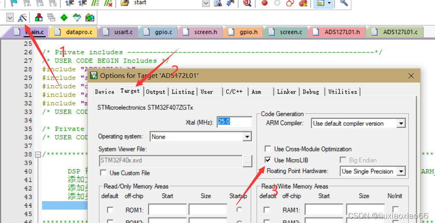The image size is (435, 223).
Task: Click the Kill All Breakpoints icon
Action: tap(303, 3)
